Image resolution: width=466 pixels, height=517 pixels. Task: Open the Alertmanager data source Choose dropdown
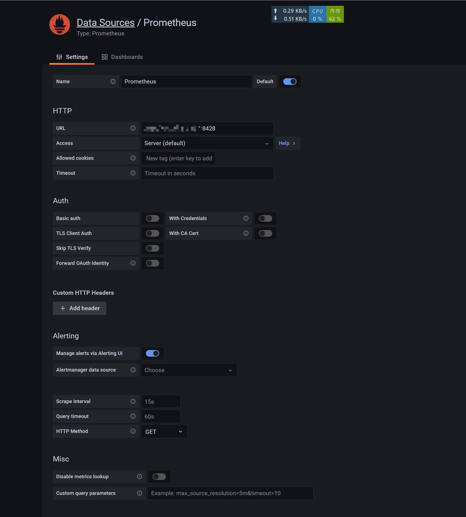coord(189,370)
